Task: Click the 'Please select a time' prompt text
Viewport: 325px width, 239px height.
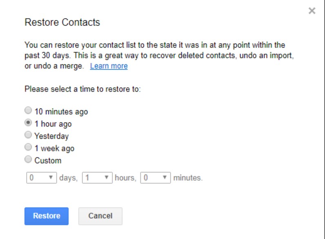Action: pyautogui.click(x=82, y=89)
